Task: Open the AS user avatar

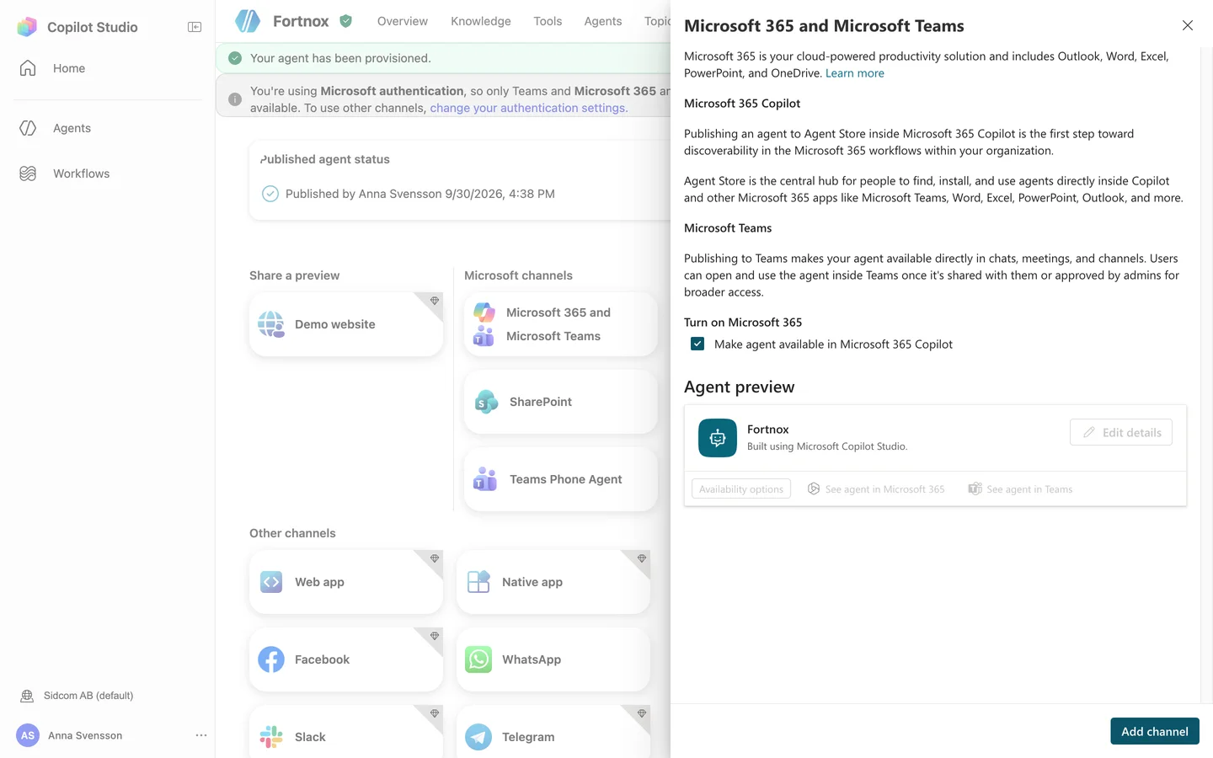Action: 28,735
